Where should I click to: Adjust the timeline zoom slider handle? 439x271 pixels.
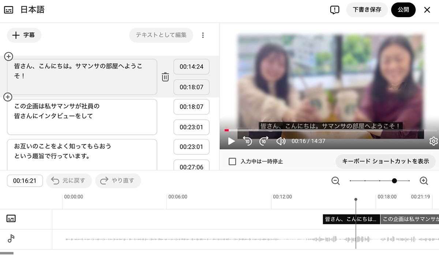coord(394,181)
